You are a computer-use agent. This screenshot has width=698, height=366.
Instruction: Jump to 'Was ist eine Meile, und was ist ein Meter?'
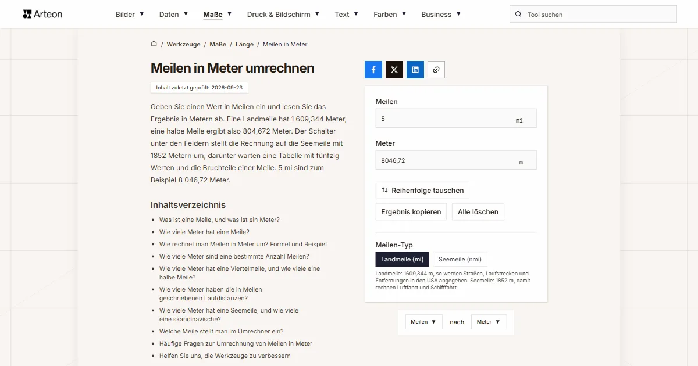click(219, 220)
